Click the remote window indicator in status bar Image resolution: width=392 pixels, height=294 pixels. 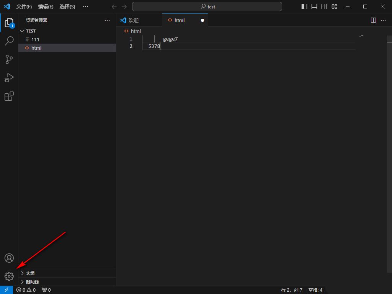6,290
